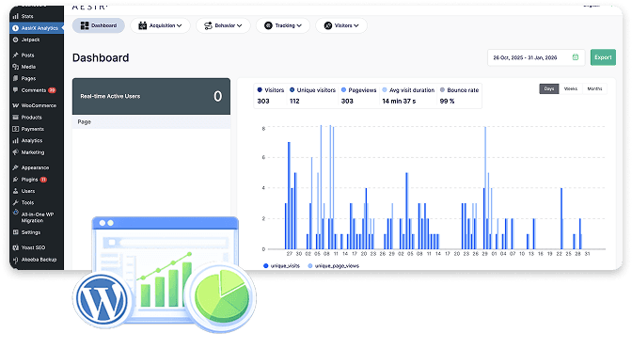Image resolution: width=632 pixels, height=349 pixels.
Task: Open the Appearance brush icon
Action: [15, 167]
